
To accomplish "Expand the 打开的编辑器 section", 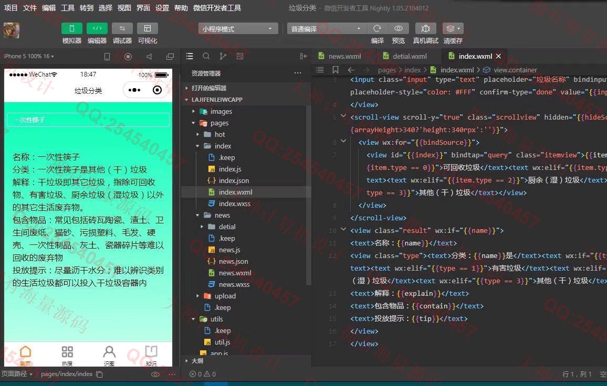I will pos(246,88).
